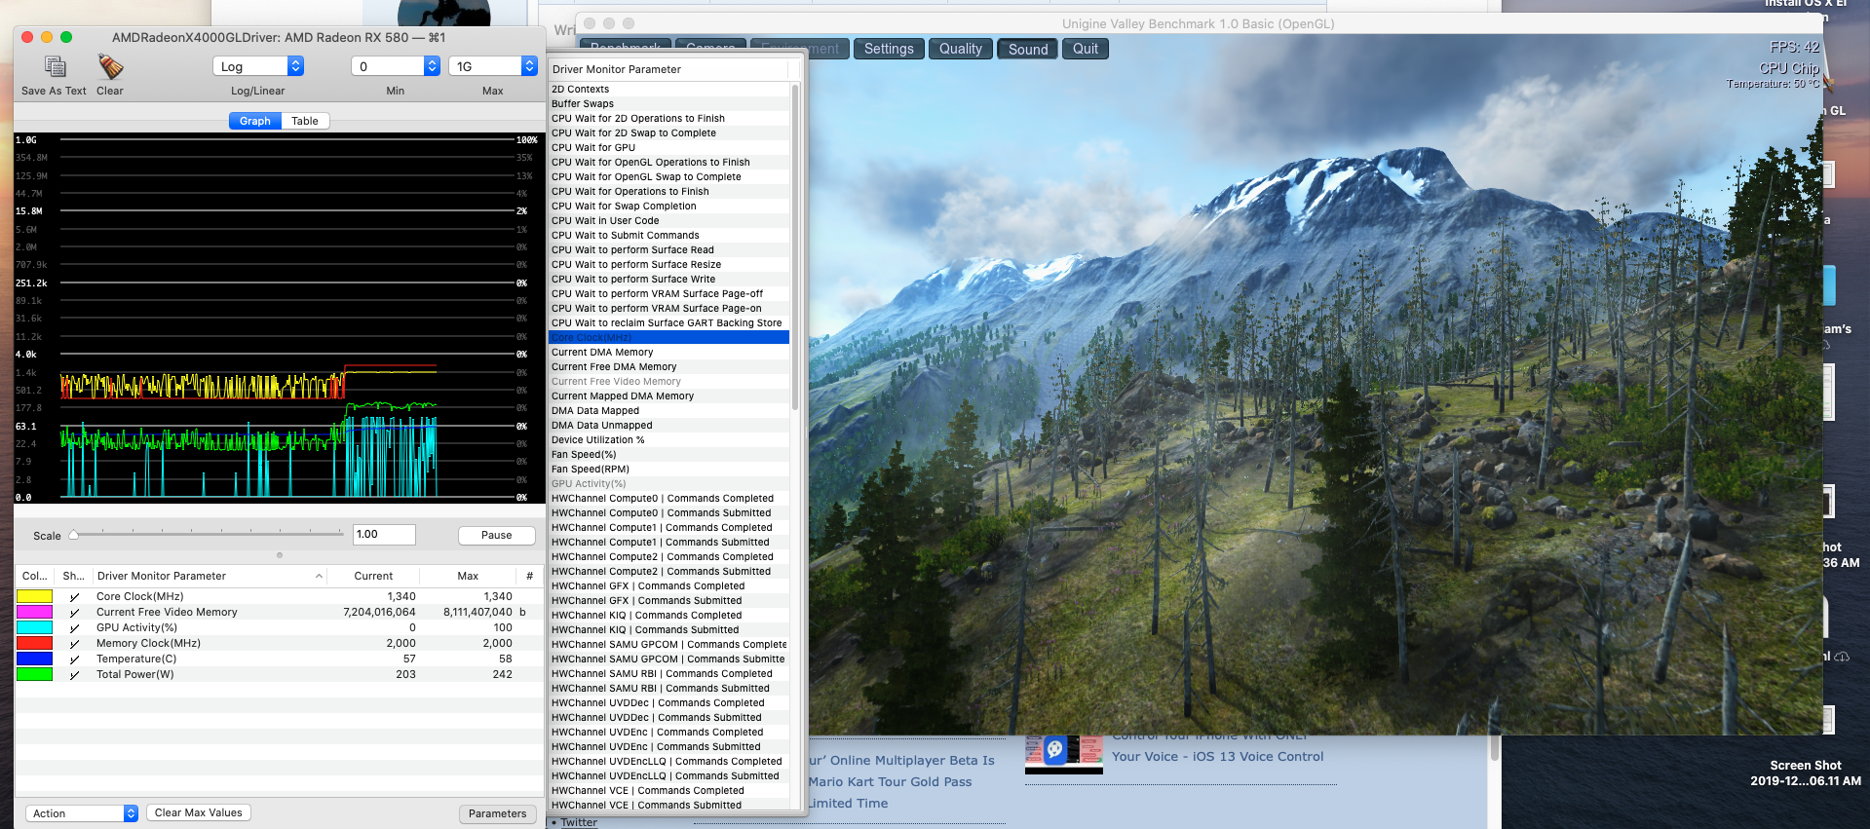This screenshot has height=829, width=1870.
Task: Click the Parameters button
Action: pyautogui.click(x=498, y=813)
